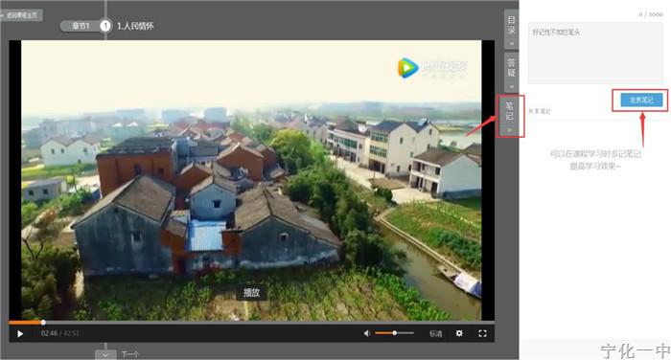The image size is (671, 360).
Task: Click the 下一个 next item label
Action: [130, 354]
